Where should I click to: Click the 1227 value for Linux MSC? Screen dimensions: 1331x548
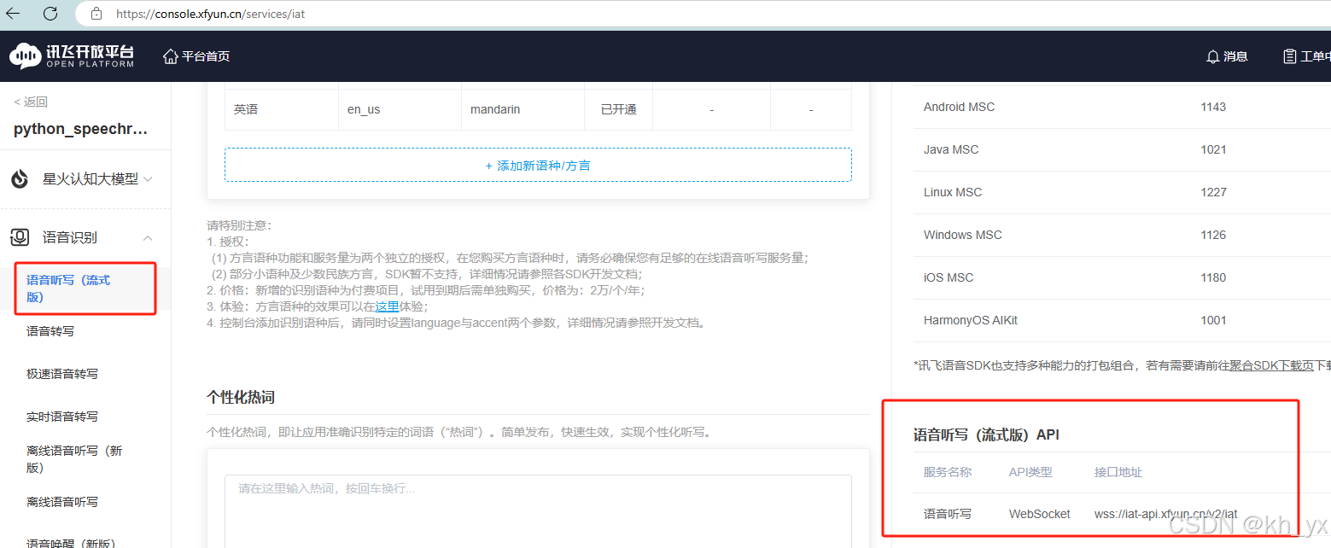click(1212, 192)
